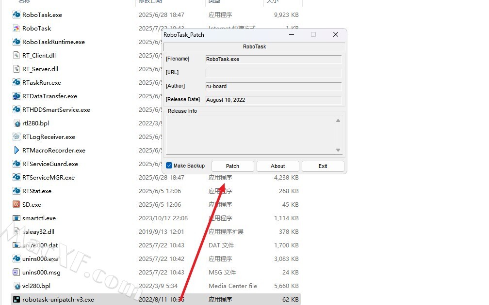Select the RTaskRun.exe icon
This screenshot has width=489, height=305.
tap(16, 82)
